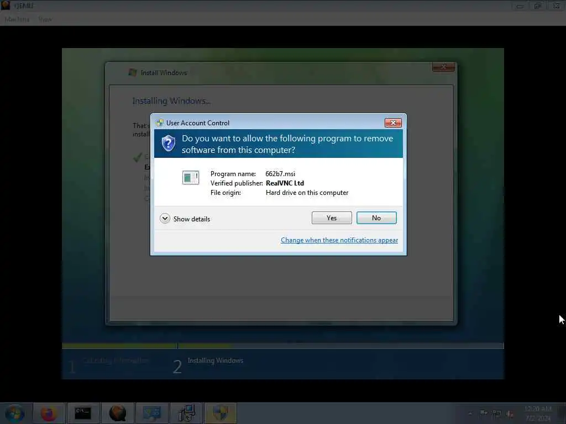566x424 pixels.
Task: Click the RealVNC Ltd publisher name
Action: (x=285, y=183)
